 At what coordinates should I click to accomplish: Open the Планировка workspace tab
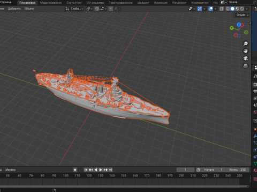[27, 3]
